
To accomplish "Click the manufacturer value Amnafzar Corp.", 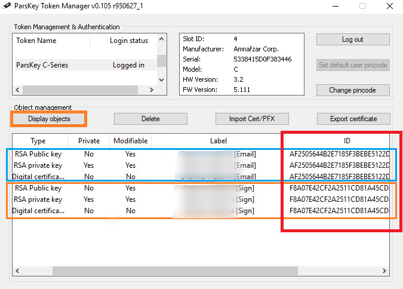I will point(256,49).
